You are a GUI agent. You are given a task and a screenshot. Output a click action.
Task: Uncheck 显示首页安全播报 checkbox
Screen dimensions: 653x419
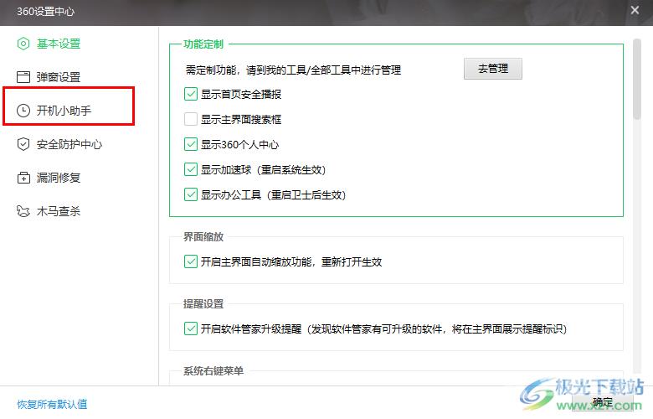point(191,94)
